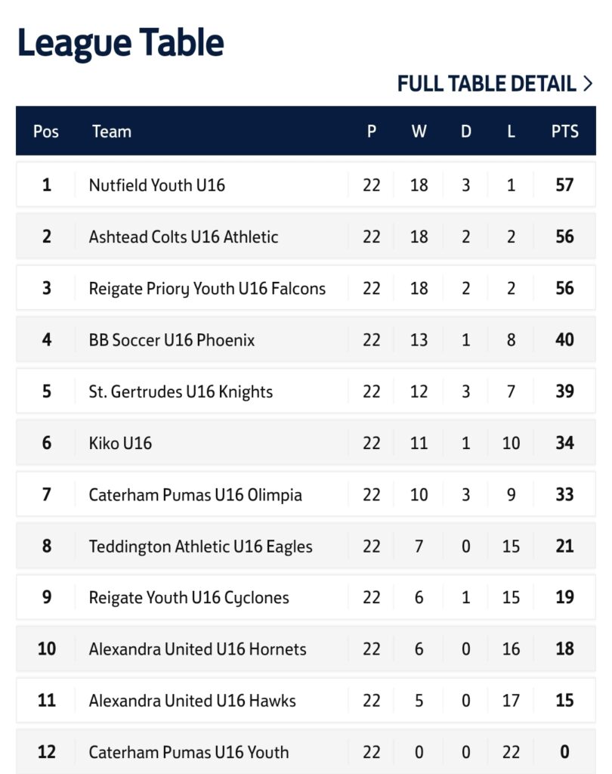Click St. Gertrudes U16 Knights team name
The height and width of the screenshot is (774, 612).
[181, 392]
